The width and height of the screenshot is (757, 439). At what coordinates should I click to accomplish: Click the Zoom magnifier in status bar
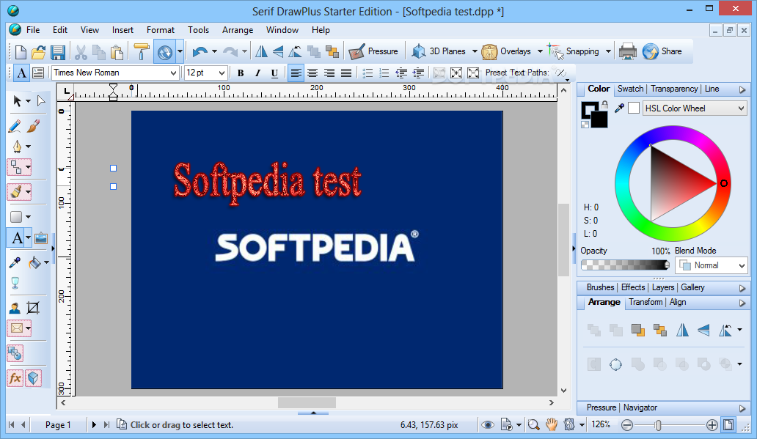click(533, 424)
